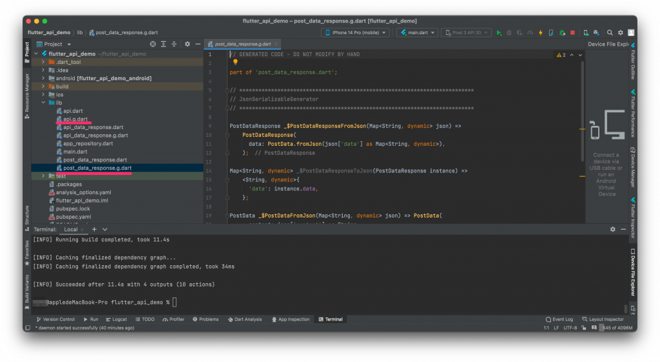Add a new terminal session with plus icon
Viewport: 660px width, 362px height.
[94, 229]
